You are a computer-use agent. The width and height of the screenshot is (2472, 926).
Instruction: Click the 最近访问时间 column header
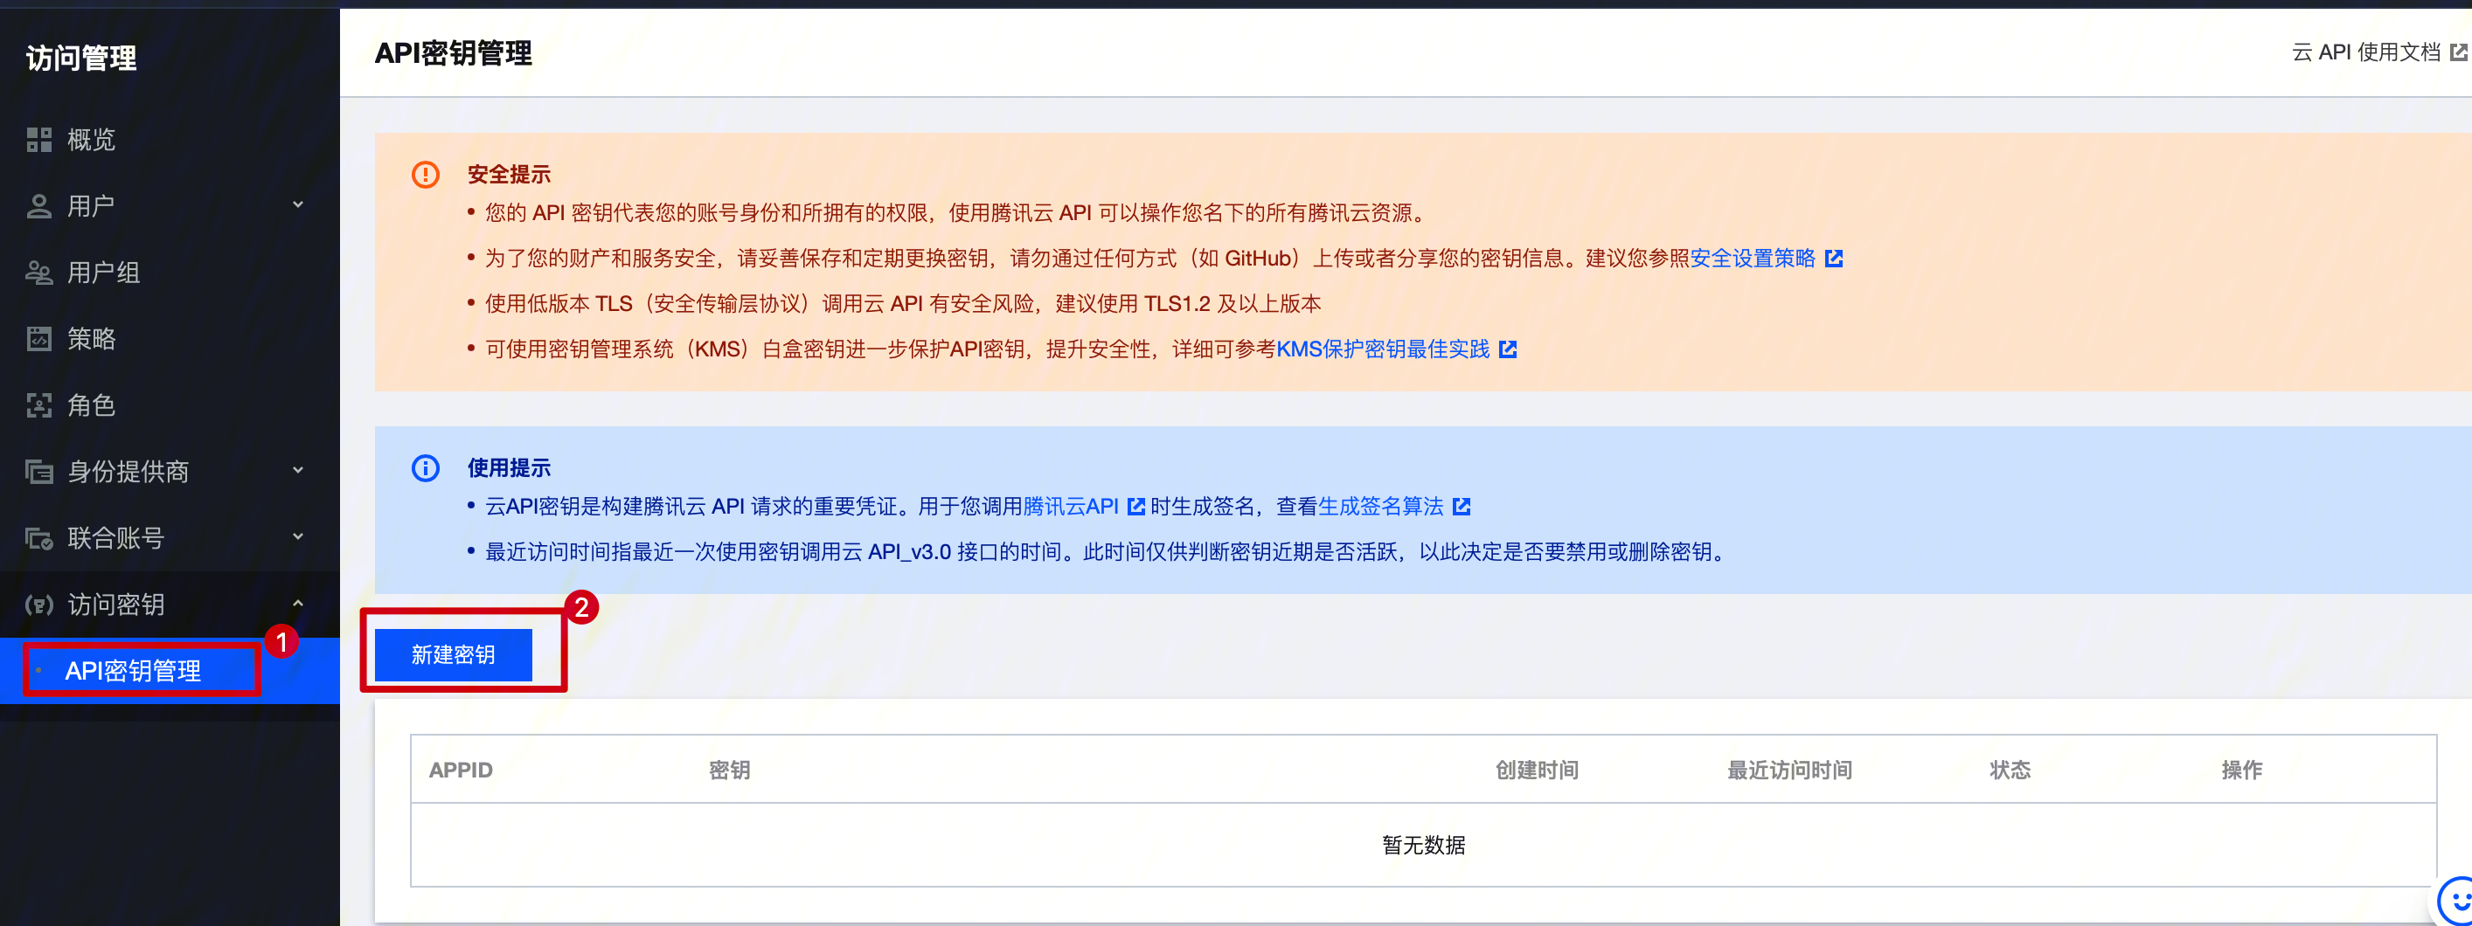[1788, 771]
